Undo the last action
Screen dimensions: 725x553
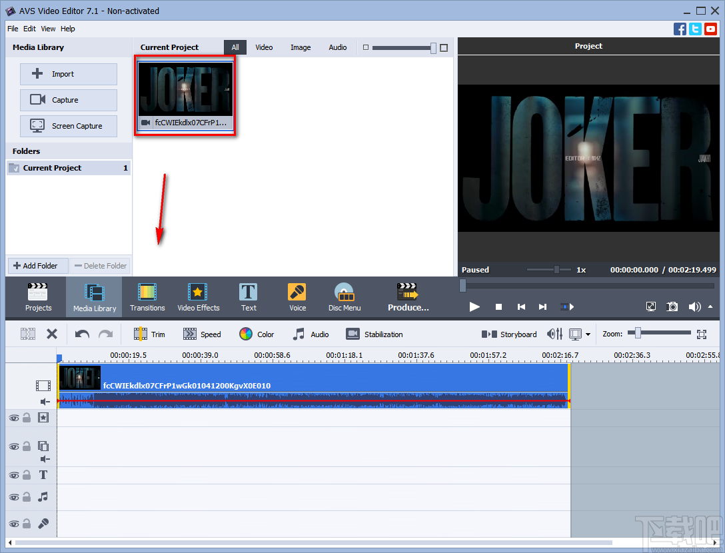[x=83, y=334]
